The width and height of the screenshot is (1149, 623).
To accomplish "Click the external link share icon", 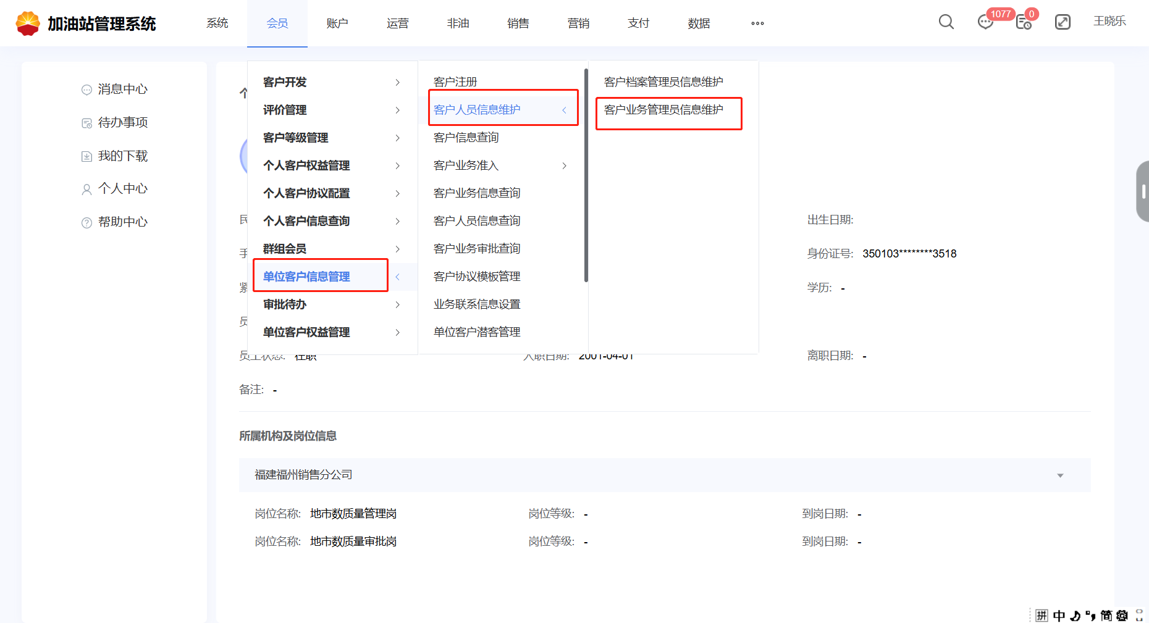I will (x=1063, y=22).
